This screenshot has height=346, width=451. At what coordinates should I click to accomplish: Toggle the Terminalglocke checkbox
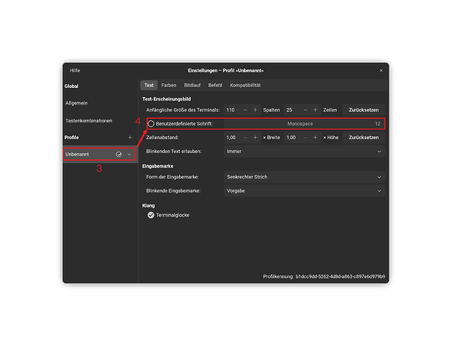point(151,215)
